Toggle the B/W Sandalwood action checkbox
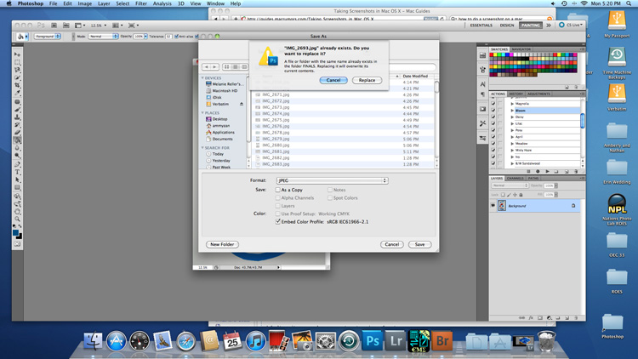 493,163
